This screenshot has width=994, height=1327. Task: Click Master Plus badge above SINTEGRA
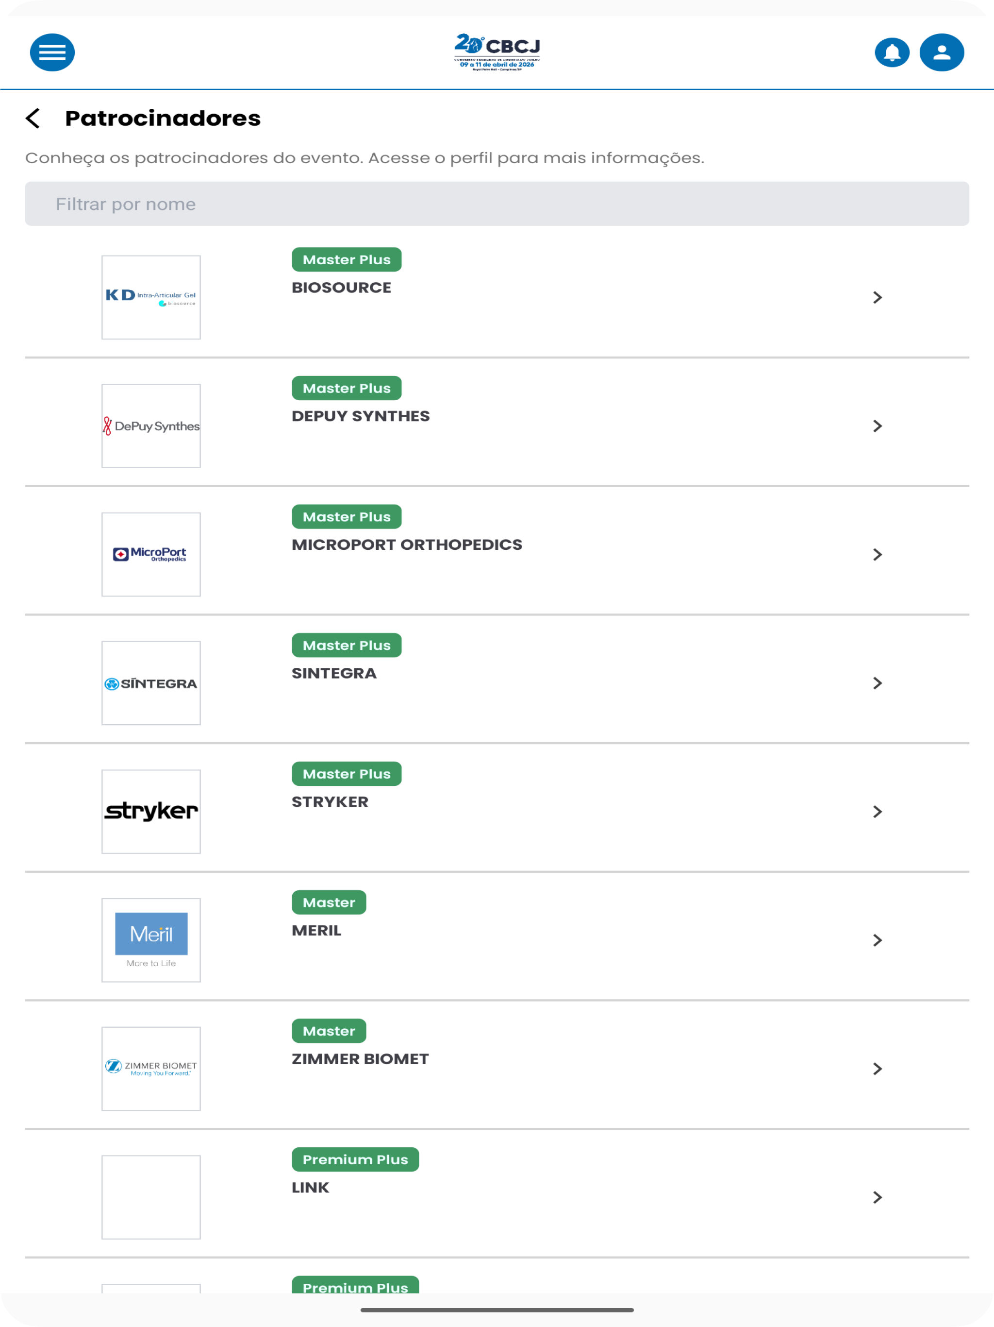(x=347, y=646)
